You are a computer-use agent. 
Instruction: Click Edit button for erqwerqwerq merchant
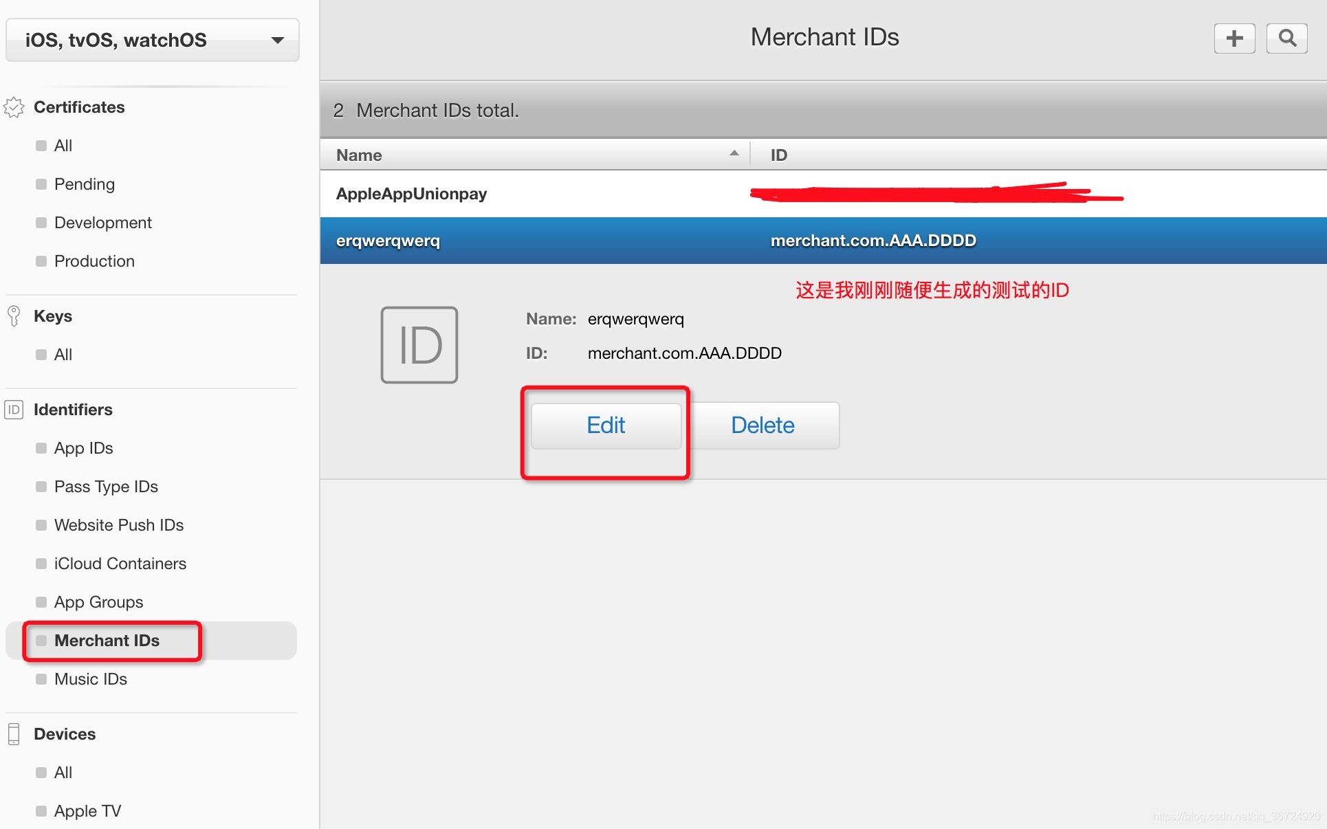click(x=606, y=425)
